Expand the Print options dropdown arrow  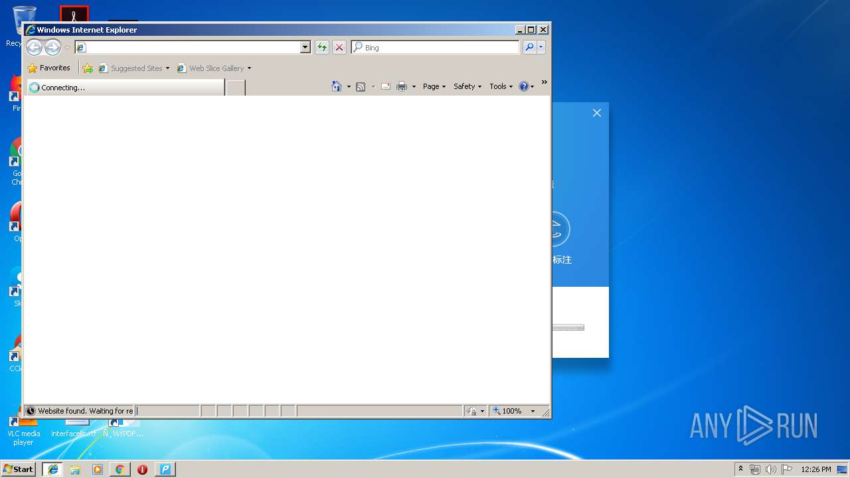[x=414, y=87]
